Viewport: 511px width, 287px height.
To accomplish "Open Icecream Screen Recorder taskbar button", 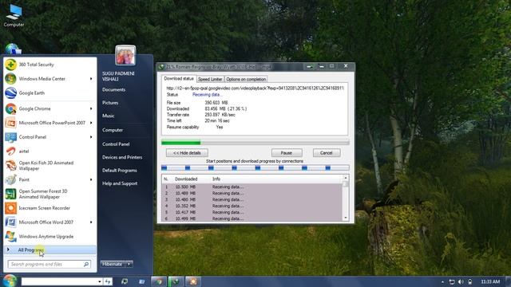I will coord(193,281).
